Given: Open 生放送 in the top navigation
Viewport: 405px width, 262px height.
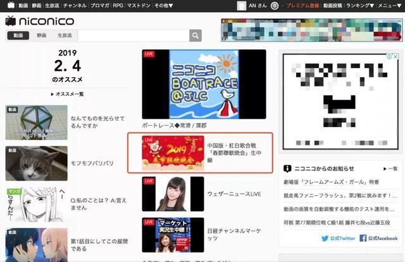Looking at the screenshot, I should (52, 6).
